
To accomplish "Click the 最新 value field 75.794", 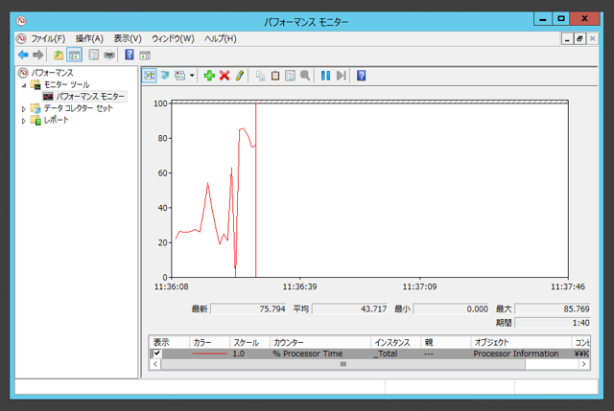I will coord(248,308).
